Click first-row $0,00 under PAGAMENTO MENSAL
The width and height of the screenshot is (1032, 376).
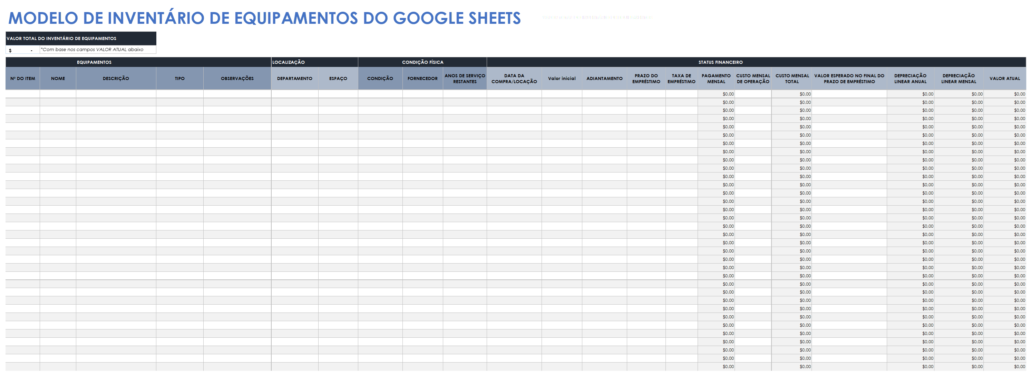pyautogui.click(x=716, y=94)
